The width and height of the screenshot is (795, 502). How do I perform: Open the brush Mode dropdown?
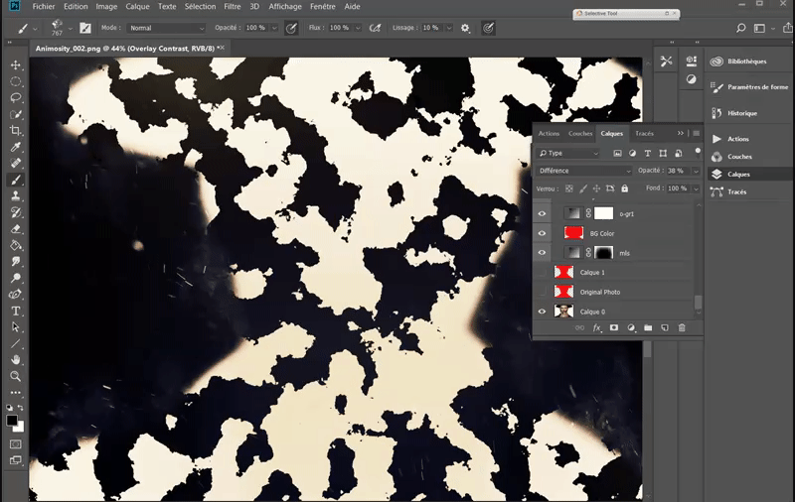click(x=166, y=28)
